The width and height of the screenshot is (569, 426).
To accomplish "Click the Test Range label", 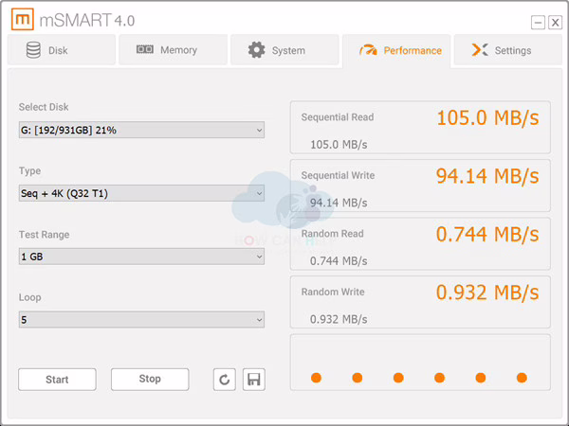I will pos(45,235).
